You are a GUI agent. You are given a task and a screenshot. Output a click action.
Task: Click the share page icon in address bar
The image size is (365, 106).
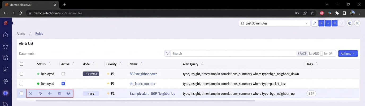(305, 13)
